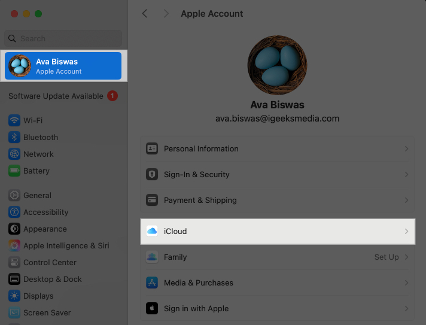
Task: Go back with the left arrow
Action: coord(145,13)
